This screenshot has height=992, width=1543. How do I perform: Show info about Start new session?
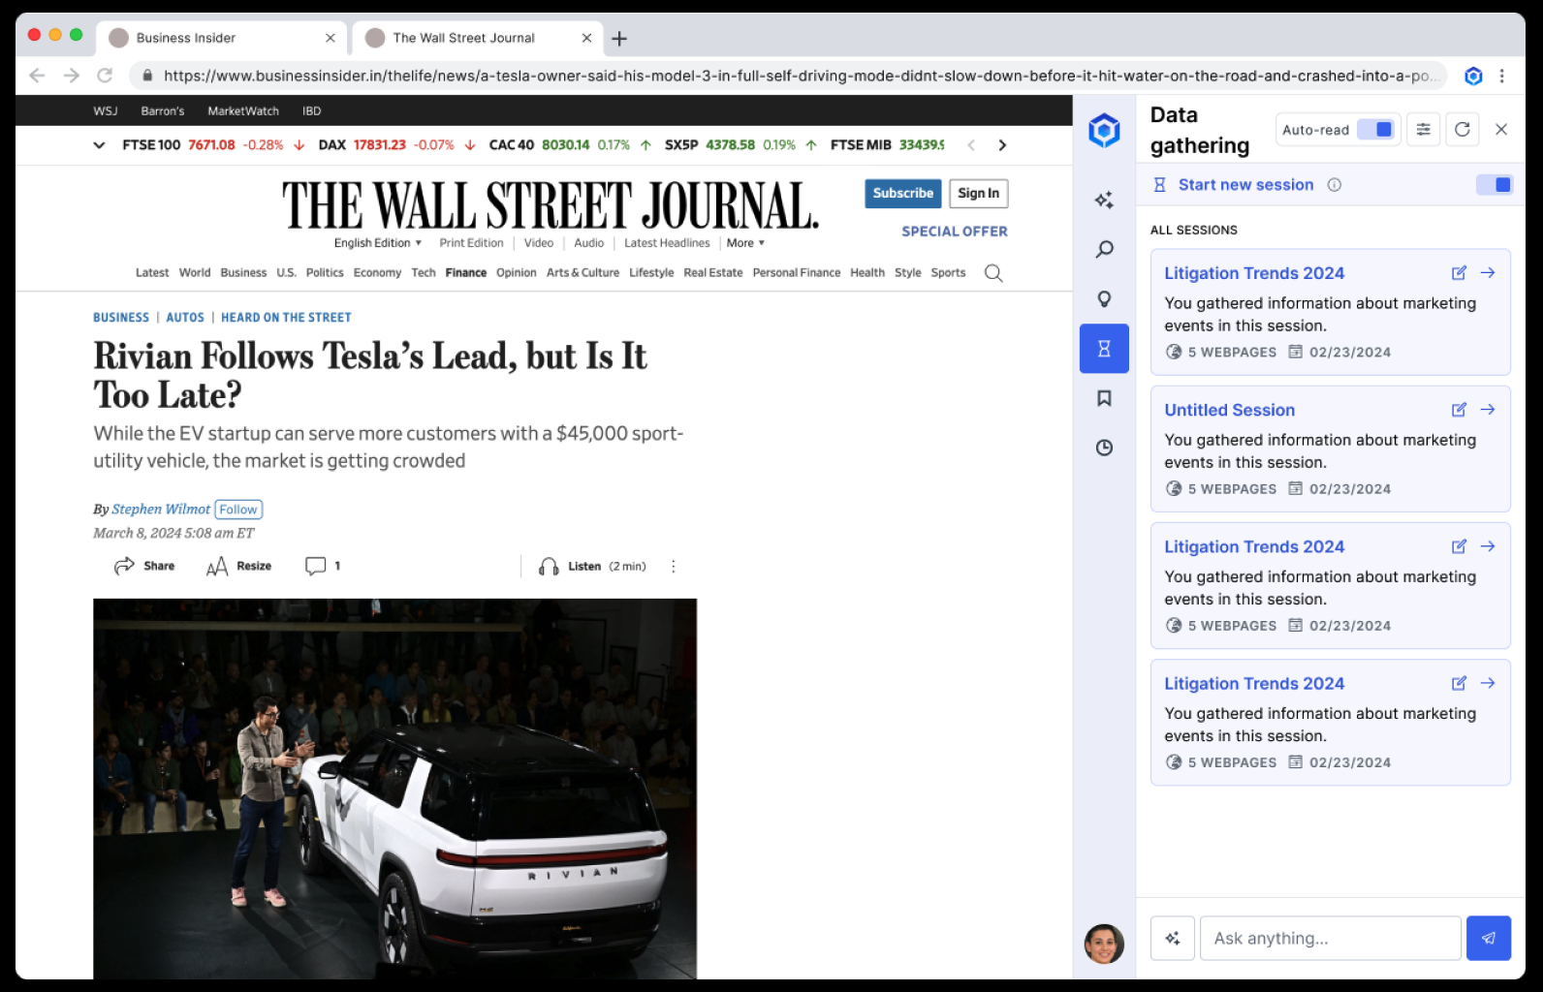point(1335,185)
